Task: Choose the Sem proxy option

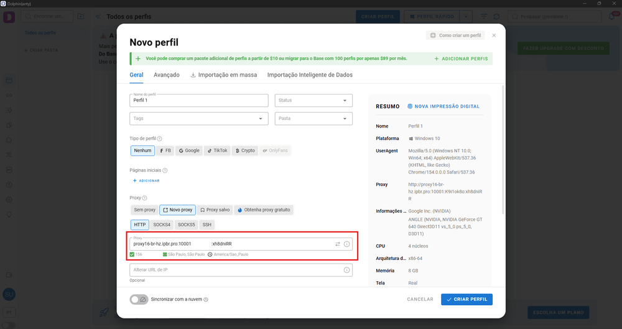Action: 144,210
